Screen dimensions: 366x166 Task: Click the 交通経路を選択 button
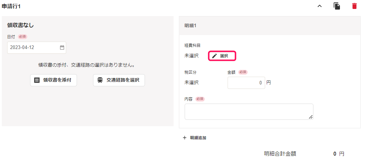(119, 80)
